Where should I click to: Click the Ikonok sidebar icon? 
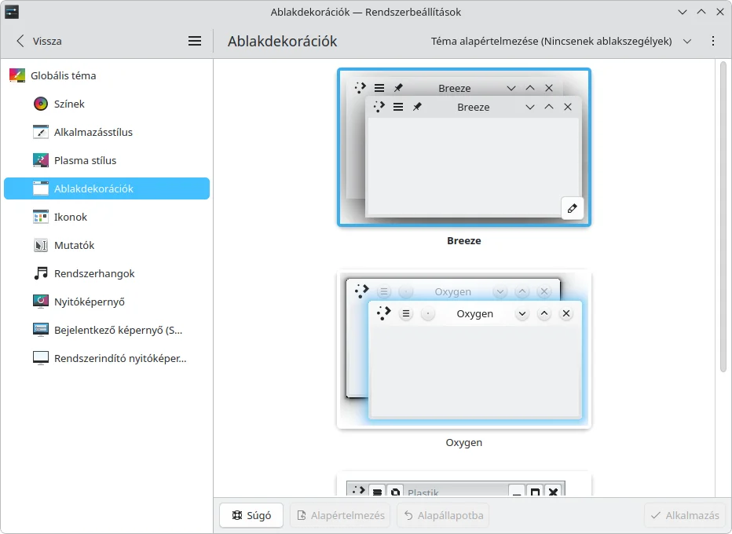tap(41, 217)
